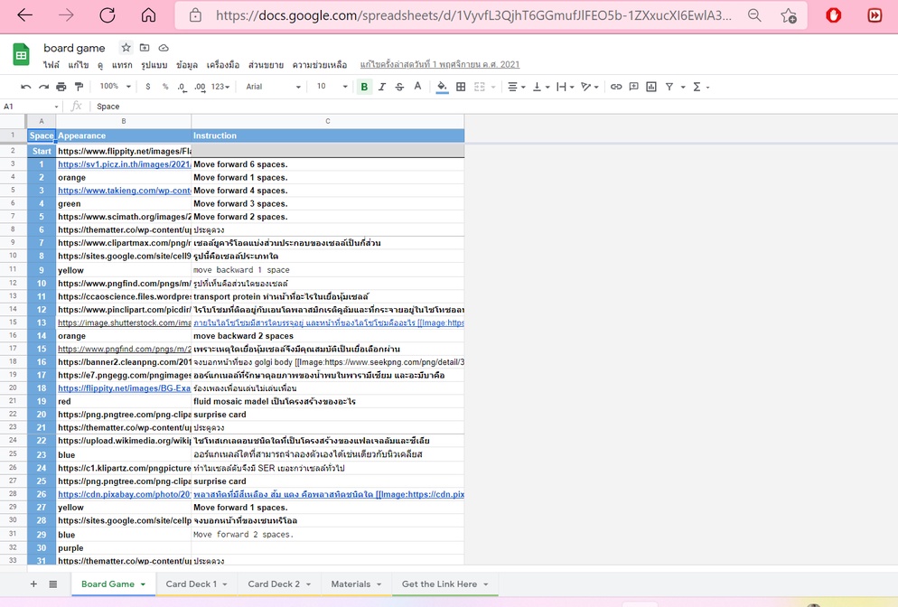
Task: Open text rotation dropdown
Action: (x=589, y=87)
